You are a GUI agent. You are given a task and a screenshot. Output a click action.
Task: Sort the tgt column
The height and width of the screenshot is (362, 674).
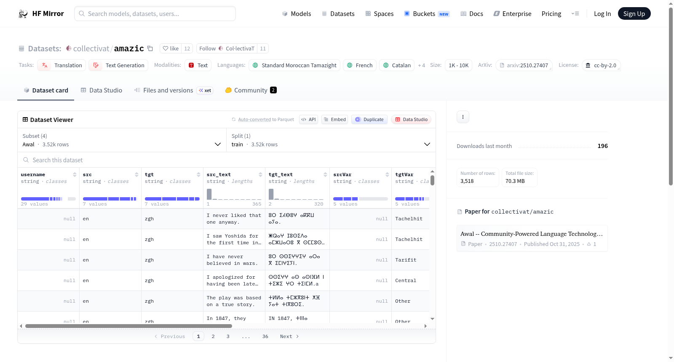(x=198, y=174)
